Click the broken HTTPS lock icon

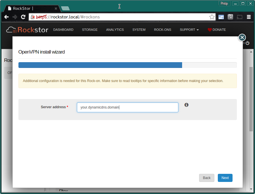click(33, 17)
